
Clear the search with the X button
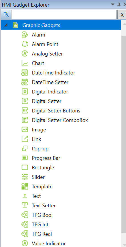coord(122,15)
